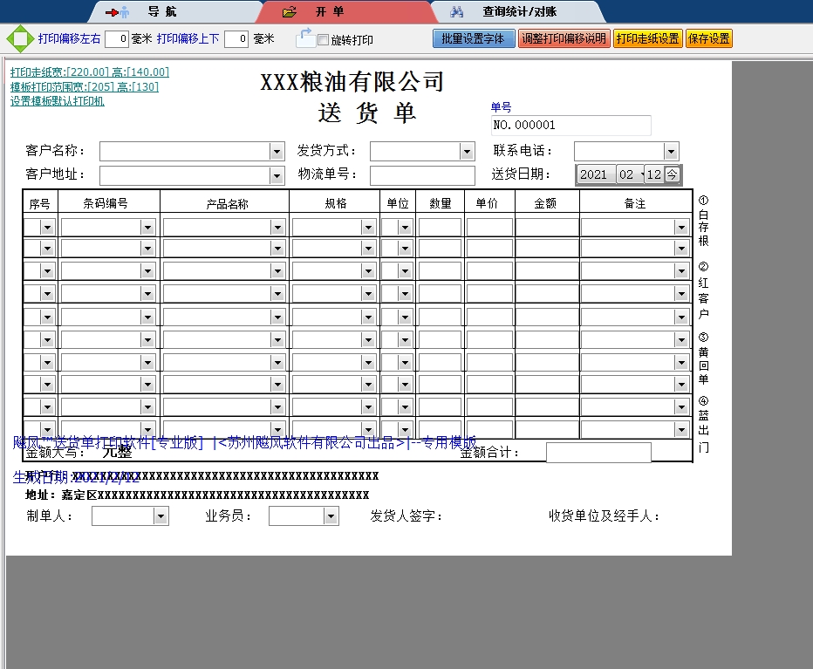Click the 批量设置字体 button
This screenshot has width=813, height=669.
pyautogui.click(x=473, y=38)
